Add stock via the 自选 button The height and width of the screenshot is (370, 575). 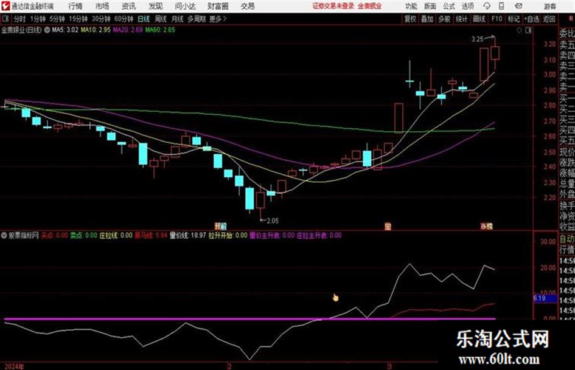(x=532, y=19)
